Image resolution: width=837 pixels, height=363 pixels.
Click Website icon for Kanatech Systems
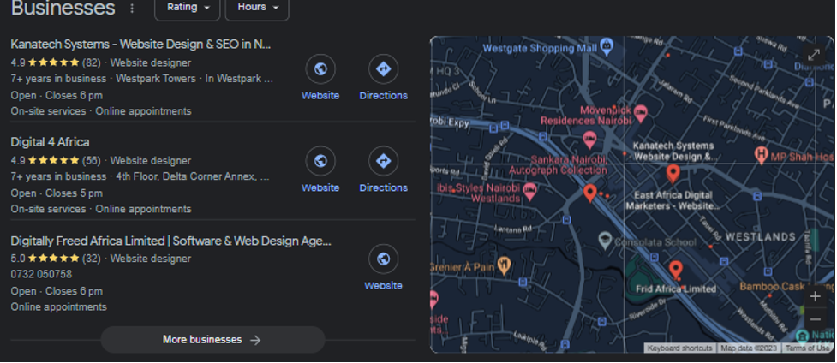320,68
